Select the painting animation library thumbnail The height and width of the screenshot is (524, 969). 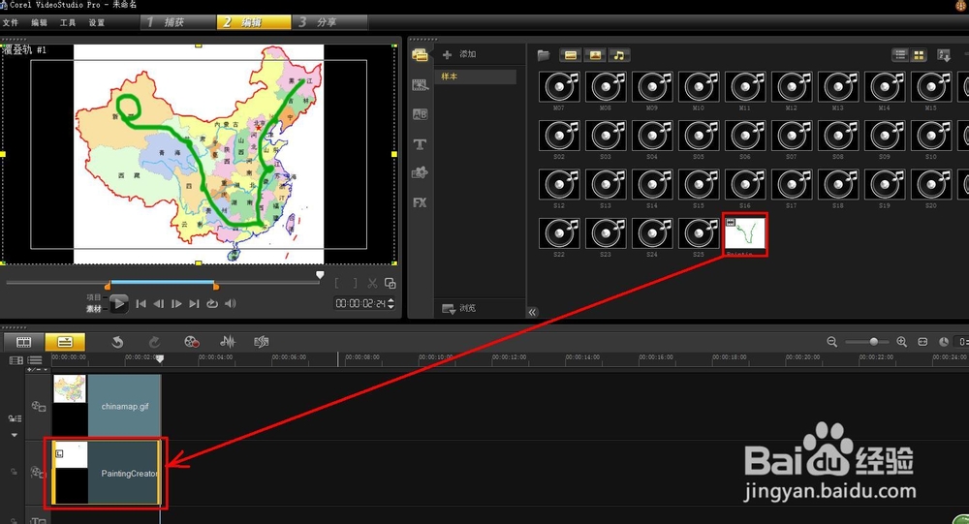click(x=744, y=234)
